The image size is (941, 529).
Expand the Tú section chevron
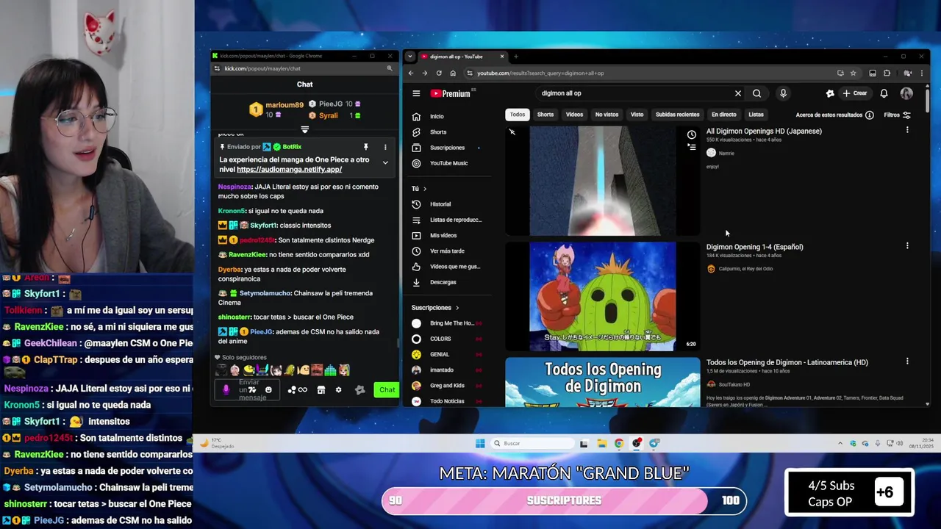point(424,189)
